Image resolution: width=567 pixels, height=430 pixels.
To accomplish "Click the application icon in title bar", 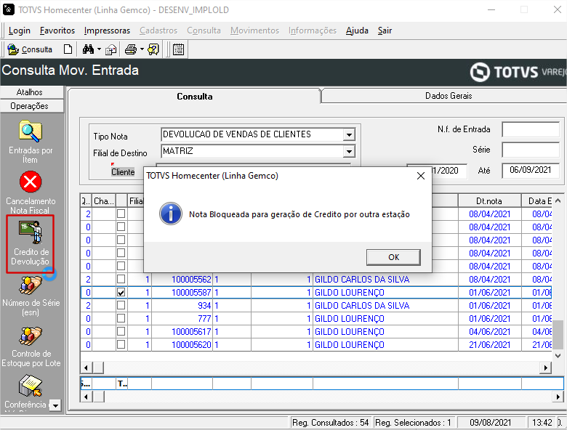I will pos(8,9).
